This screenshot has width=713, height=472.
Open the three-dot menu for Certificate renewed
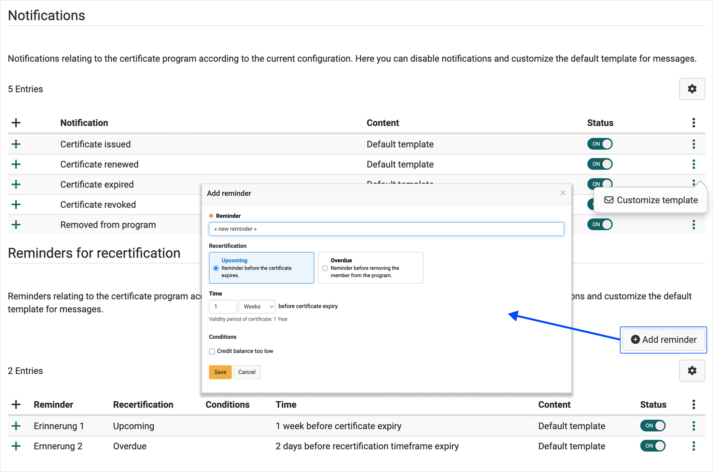[x=693, y=164]
